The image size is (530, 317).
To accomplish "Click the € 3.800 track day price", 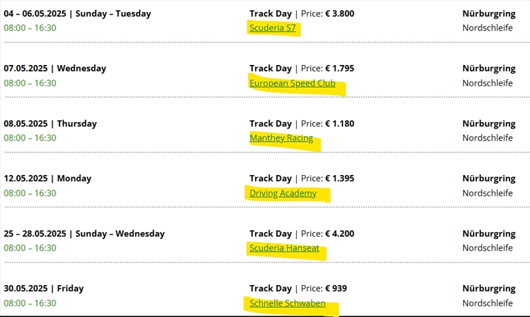I will tap(340, 13).
